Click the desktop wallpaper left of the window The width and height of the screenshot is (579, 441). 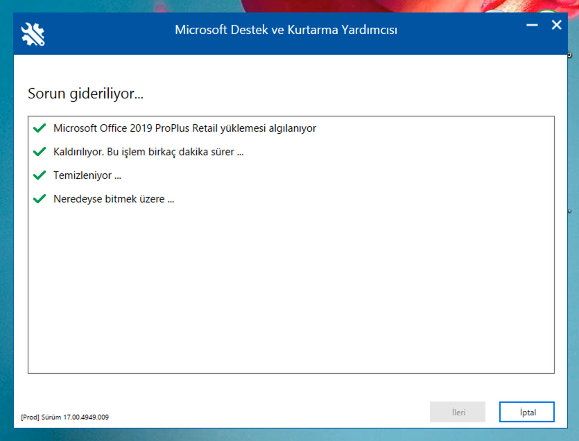(x=6, y=208)
